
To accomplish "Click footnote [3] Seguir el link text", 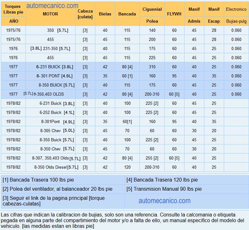I will pyautogui.click(x=54, y=201).
